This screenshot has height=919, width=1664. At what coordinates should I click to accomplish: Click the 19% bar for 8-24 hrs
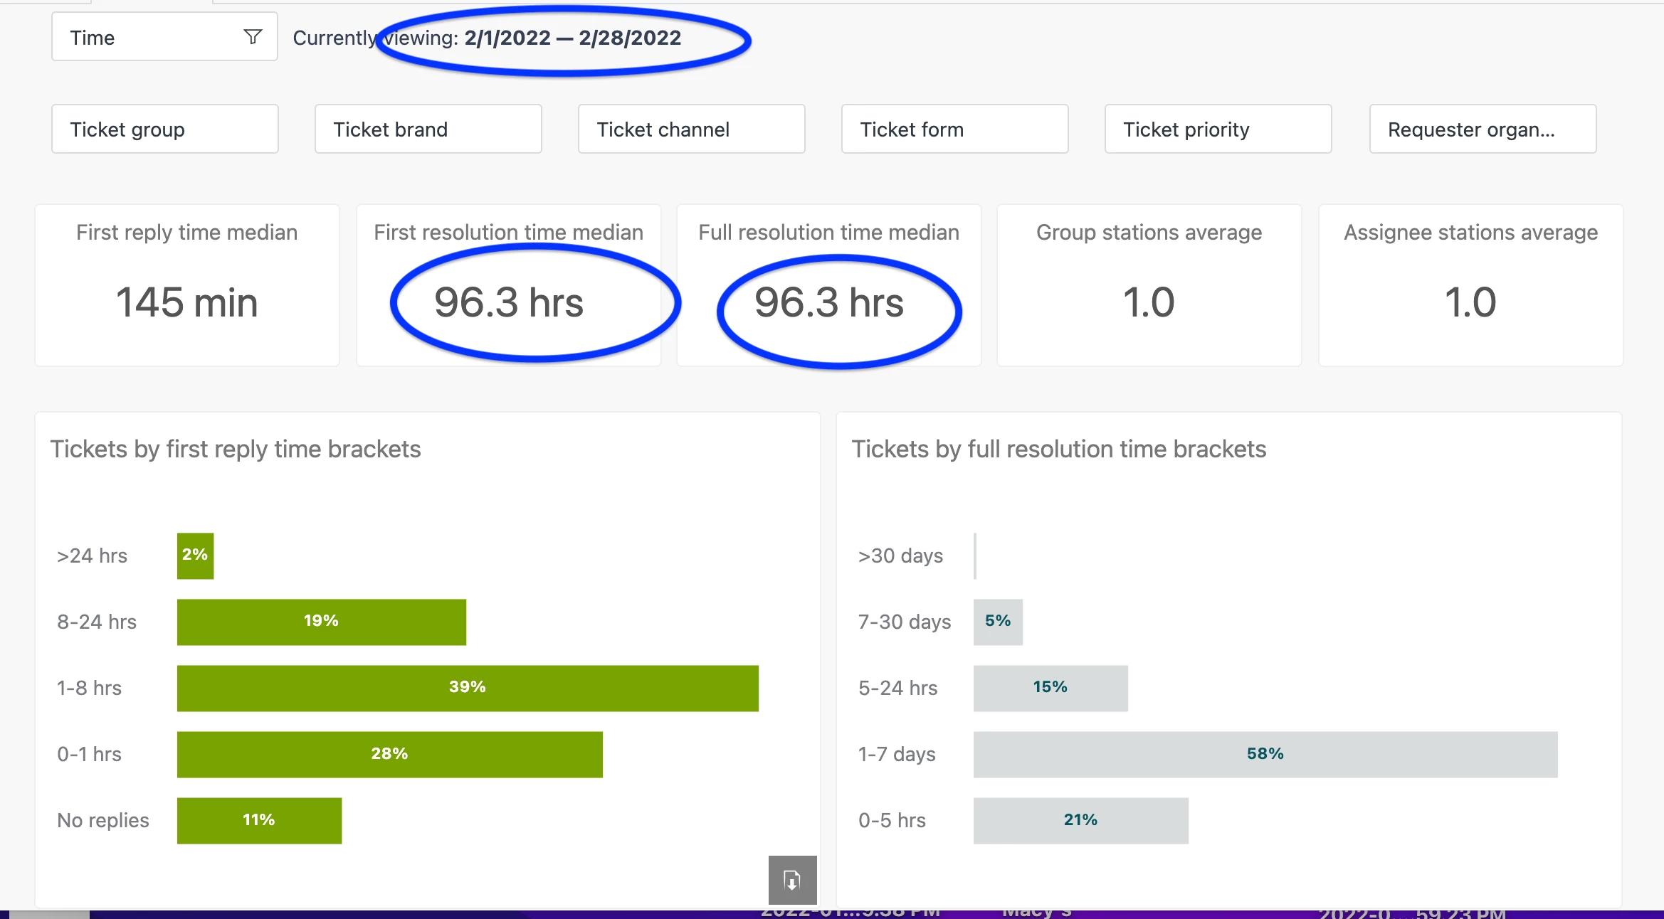click(321, 622)
